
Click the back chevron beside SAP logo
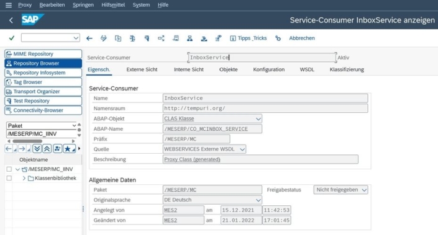(x=11, y=20)
